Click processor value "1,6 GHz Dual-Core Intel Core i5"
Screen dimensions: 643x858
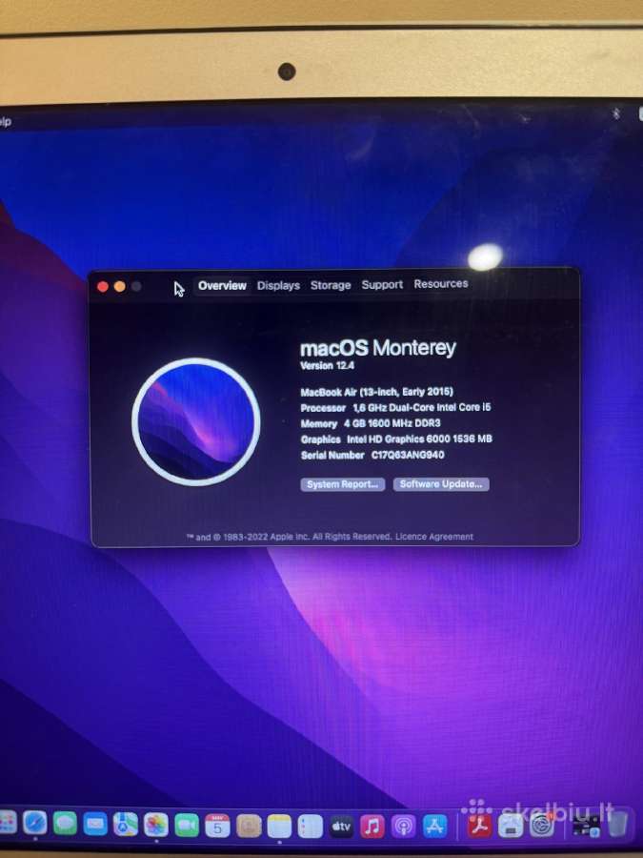[x=422, y=408]
